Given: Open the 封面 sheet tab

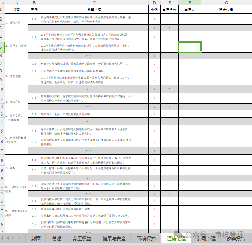Looking at the screenshot, I should (x=36, y=238).
